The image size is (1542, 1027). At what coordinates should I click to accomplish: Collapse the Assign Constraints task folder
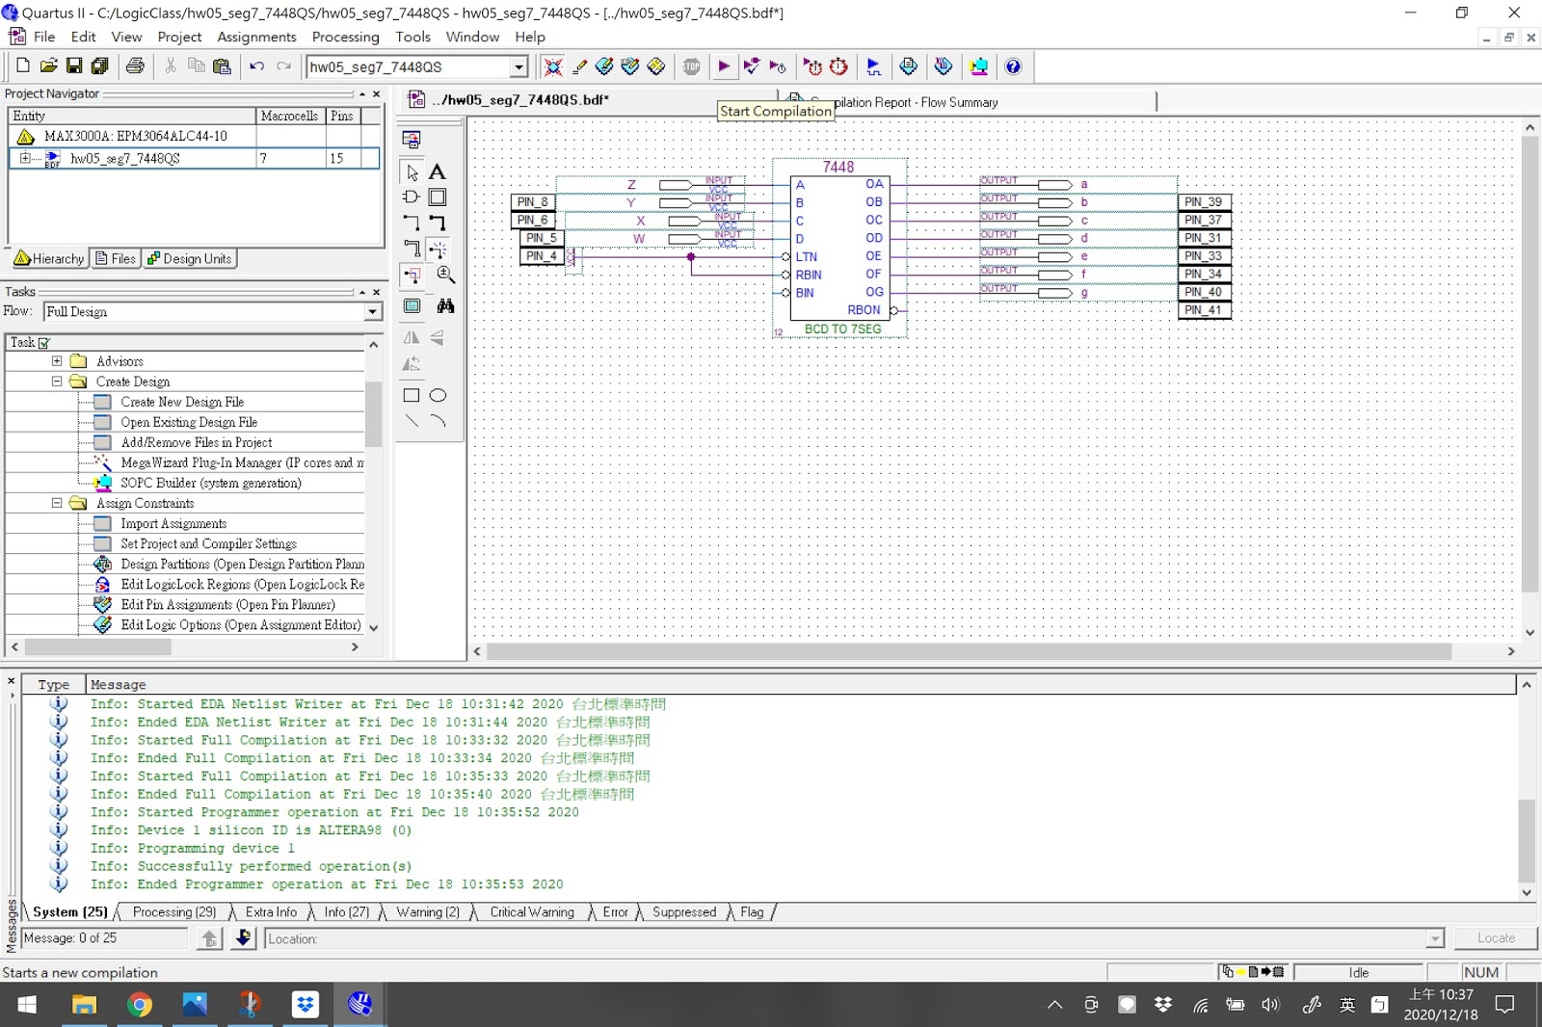coord(57,503)
